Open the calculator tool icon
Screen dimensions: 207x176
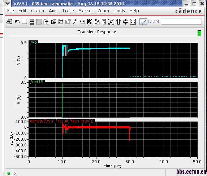[104, 22]
